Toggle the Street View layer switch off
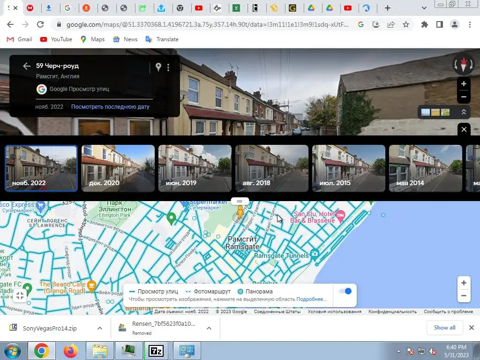 (345, 291)
